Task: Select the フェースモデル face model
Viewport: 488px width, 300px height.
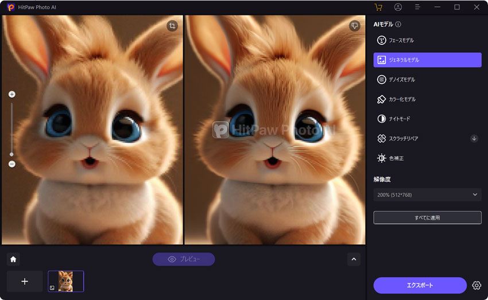Action: point(427,40)
